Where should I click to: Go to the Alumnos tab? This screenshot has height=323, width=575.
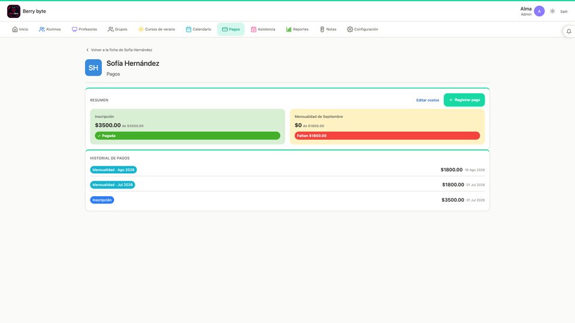[50, 29]
